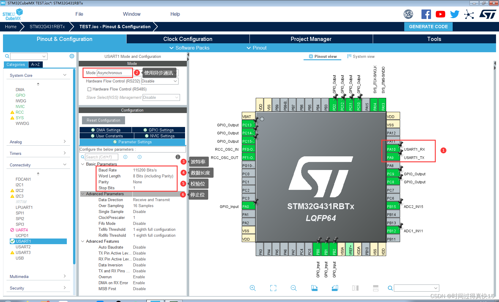Collapse the Advanced Features group
The width and height of the screenshot is (499, 302).
[x=83, y=241]
